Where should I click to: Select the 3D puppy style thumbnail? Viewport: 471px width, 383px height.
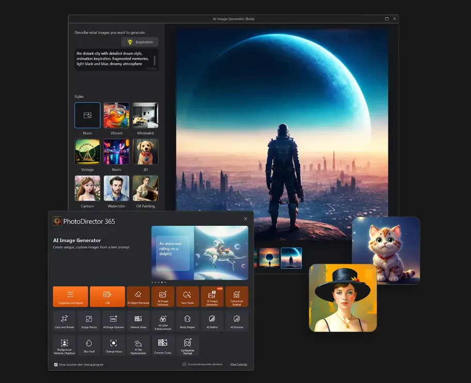coord(145,151)
